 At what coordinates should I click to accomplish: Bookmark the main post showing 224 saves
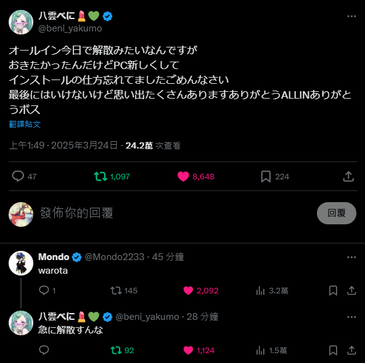[266, 176]
